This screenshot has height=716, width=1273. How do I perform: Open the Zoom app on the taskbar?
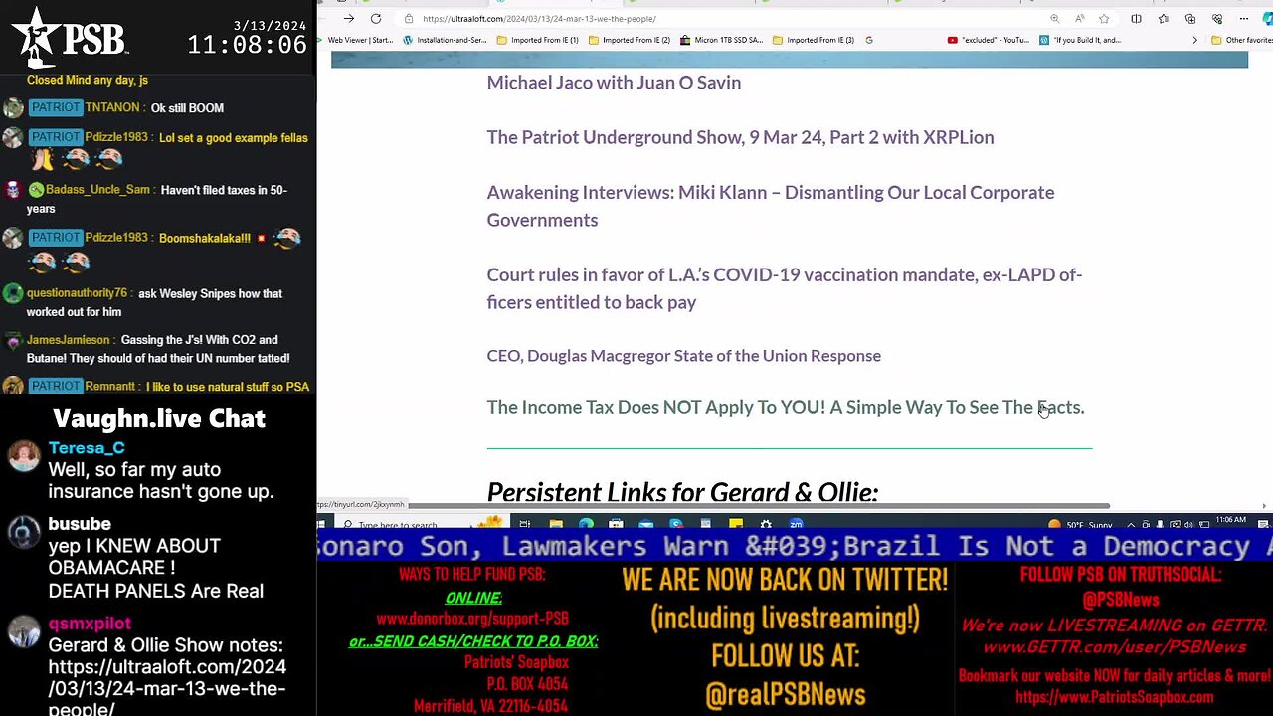pyautogui.click(x=796, y=525)
